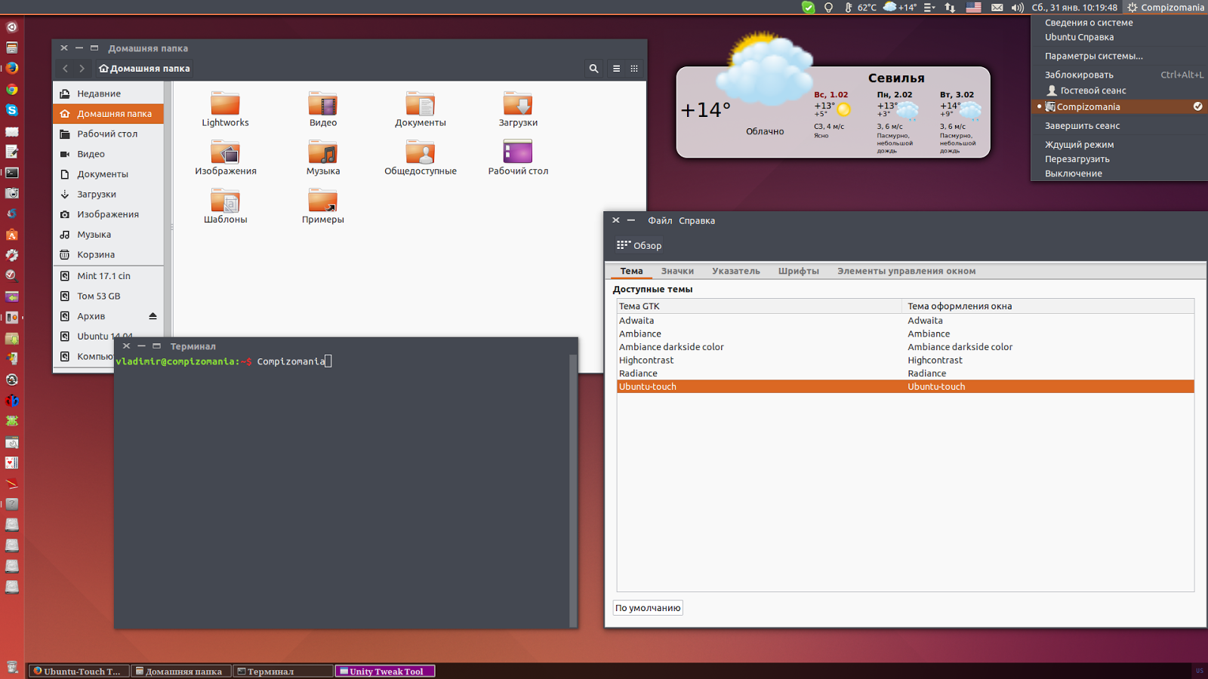This screenshot has width=1208, height=679.
Task: Open the network arrows indicator menu
Action: [950, 8]
